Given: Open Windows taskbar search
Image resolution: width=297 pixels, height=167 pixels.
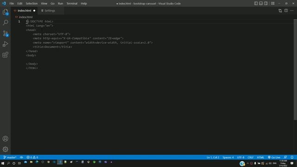Looking at the screenshot, I should 8,163.
